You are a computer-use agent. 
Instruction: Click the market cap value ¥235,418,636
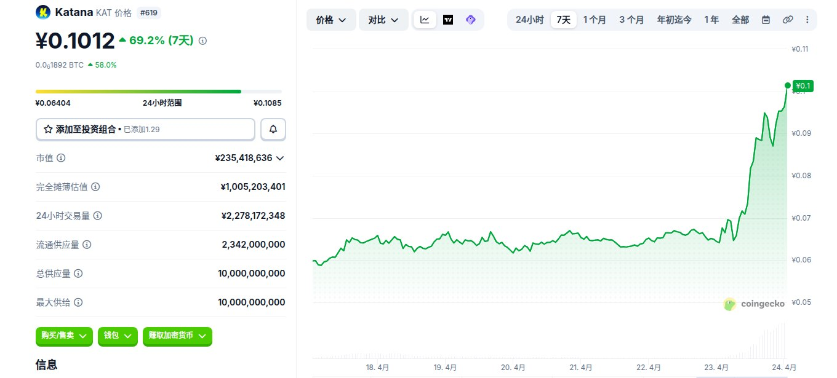pos(244,158)
